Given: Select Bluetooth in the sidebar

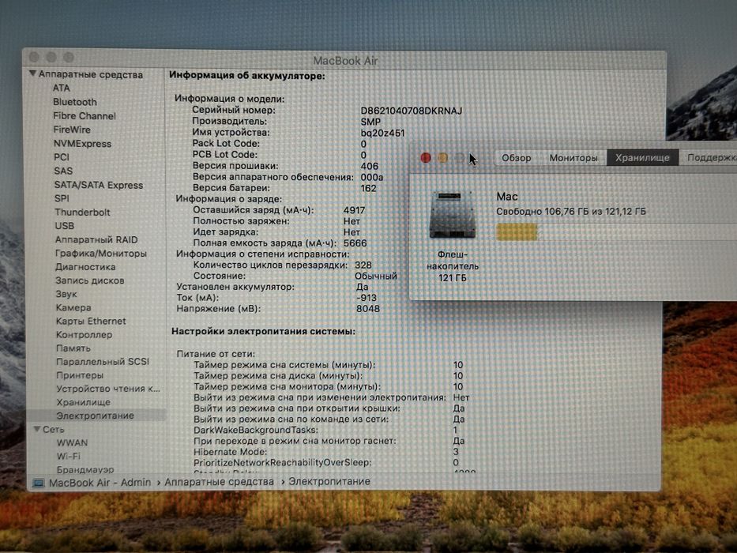Looking at the screenshot, I should (x=75, y=102).
